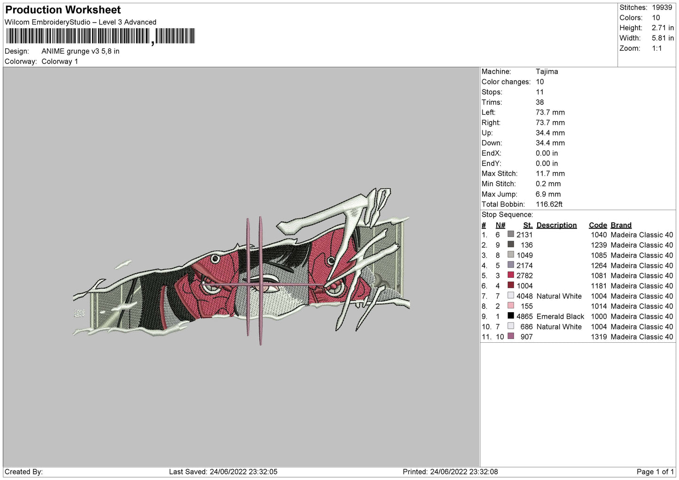This screenshot has width=679, height=480.
Task: Click the Production Worksheet heading
Action: [63, 10]
